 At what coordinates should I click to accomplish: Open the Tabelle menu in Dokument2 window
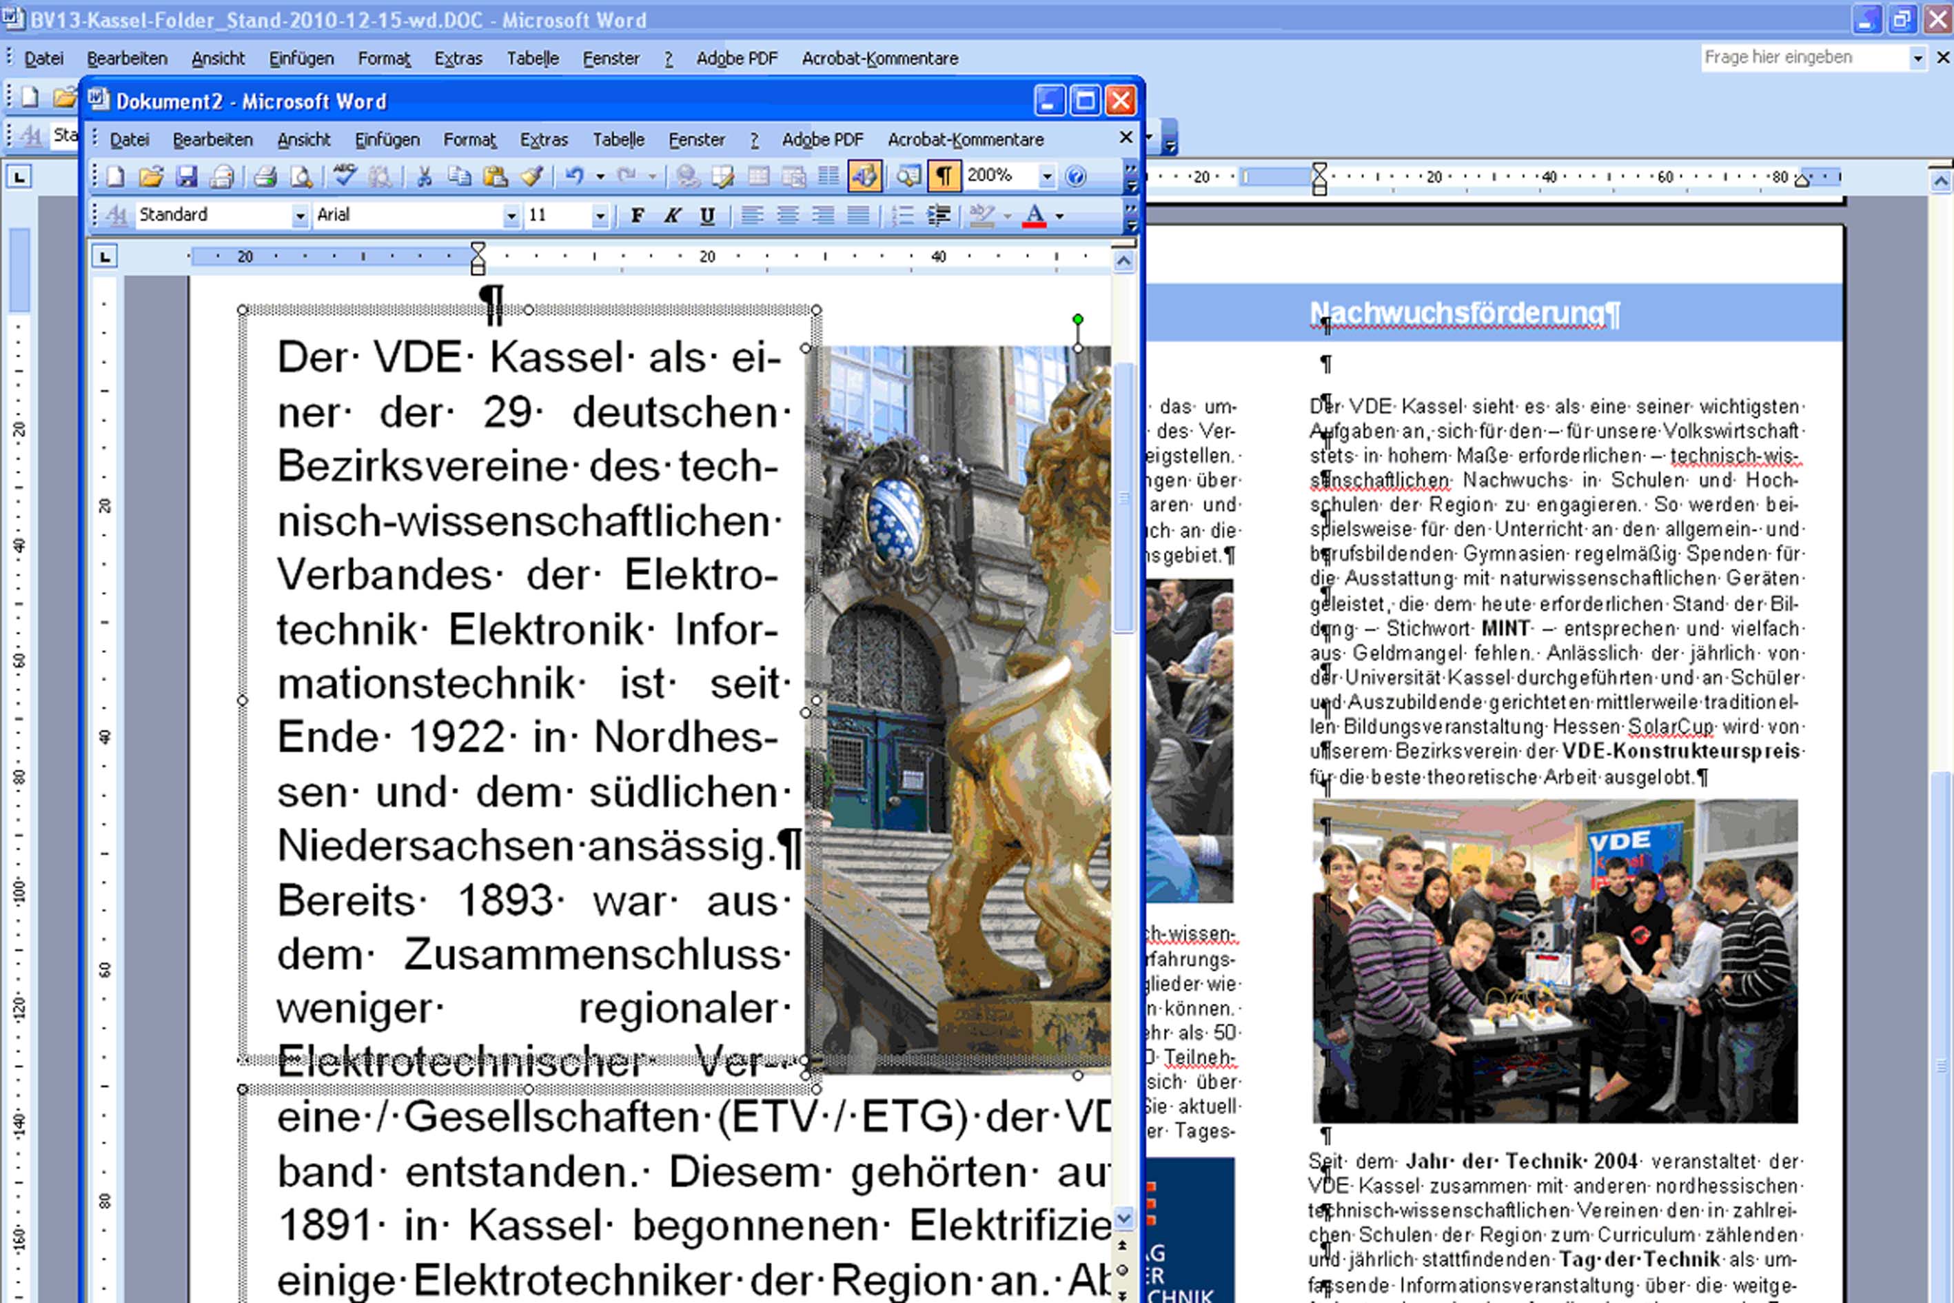(618, 139)
